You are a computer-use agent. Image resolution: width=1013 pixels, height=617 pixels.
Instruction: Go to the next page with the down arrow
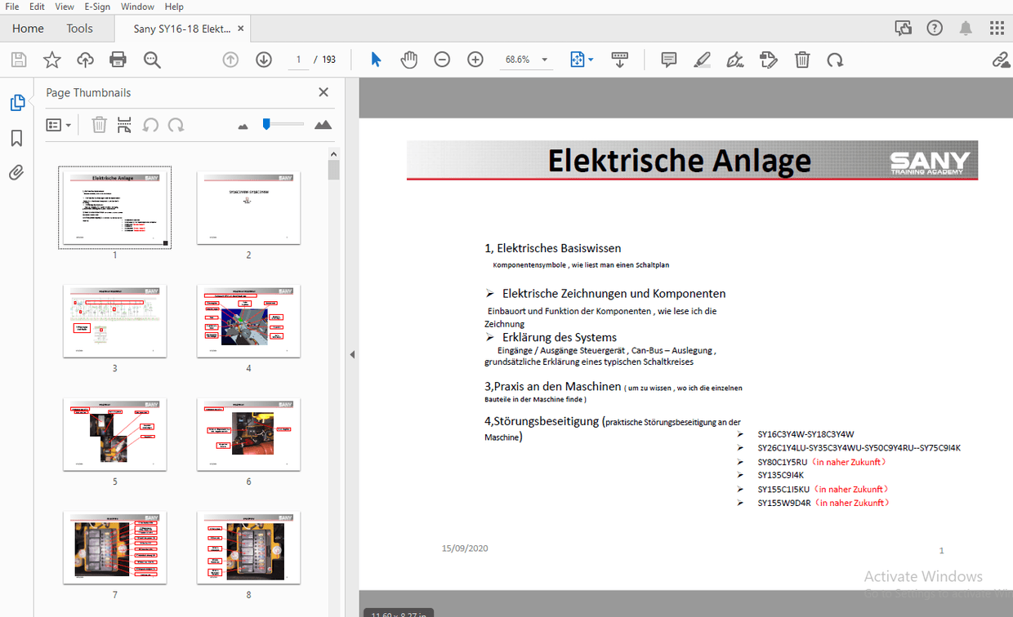pyautogui.click(x=263, y=59)
